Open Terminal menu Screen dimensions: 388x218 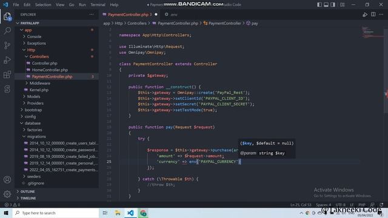click(x=98, y=5)
